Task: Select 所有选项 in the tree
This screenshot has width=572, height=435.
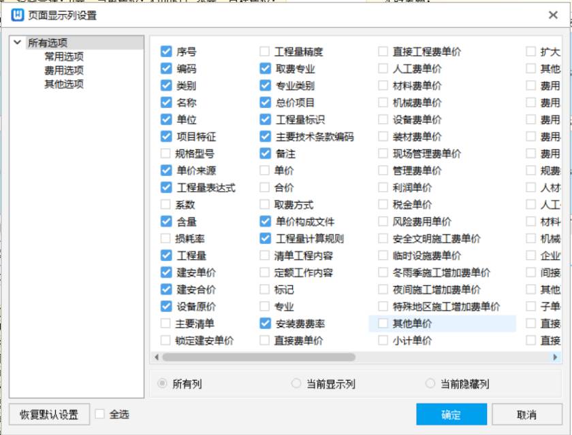Action: coord(48,43)
